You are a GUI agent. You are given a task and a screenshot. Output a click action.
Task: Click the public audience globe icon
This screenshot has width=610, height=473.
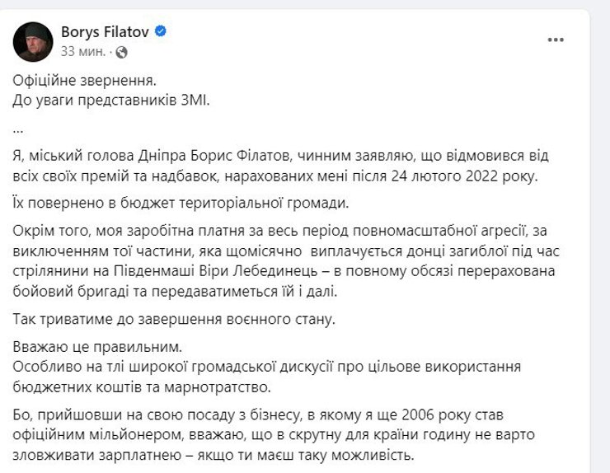tap(122, 51)
